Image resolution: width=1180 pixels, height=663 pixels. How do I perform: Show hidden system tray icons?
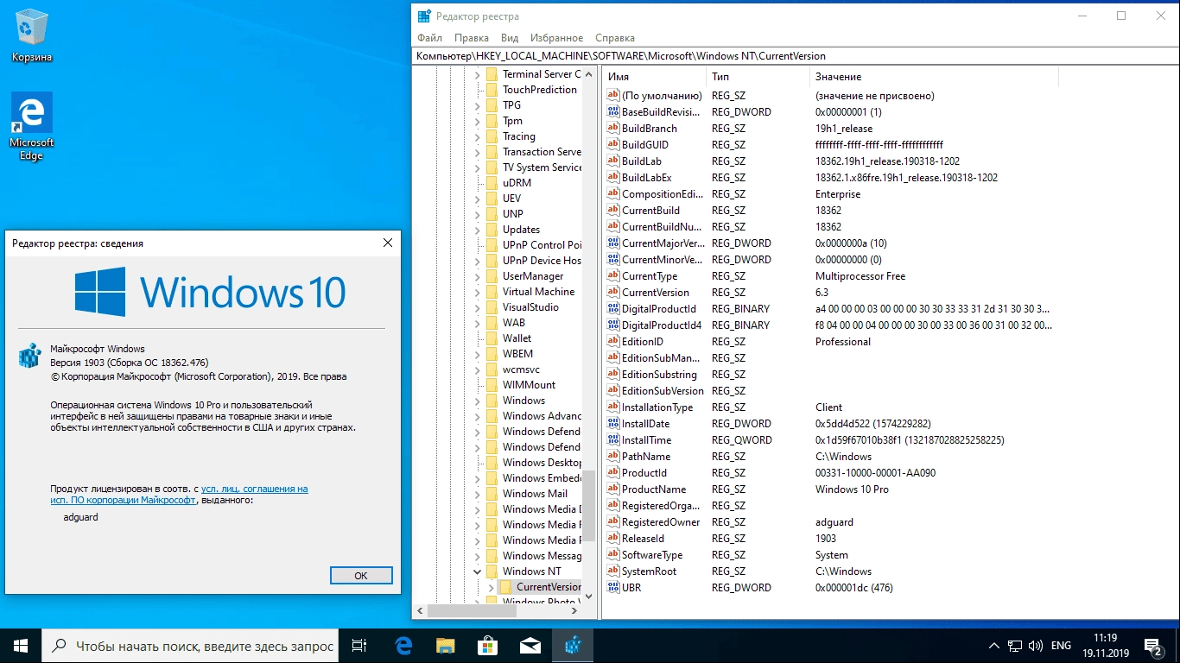pyautogui.click(x=993, y=646)
